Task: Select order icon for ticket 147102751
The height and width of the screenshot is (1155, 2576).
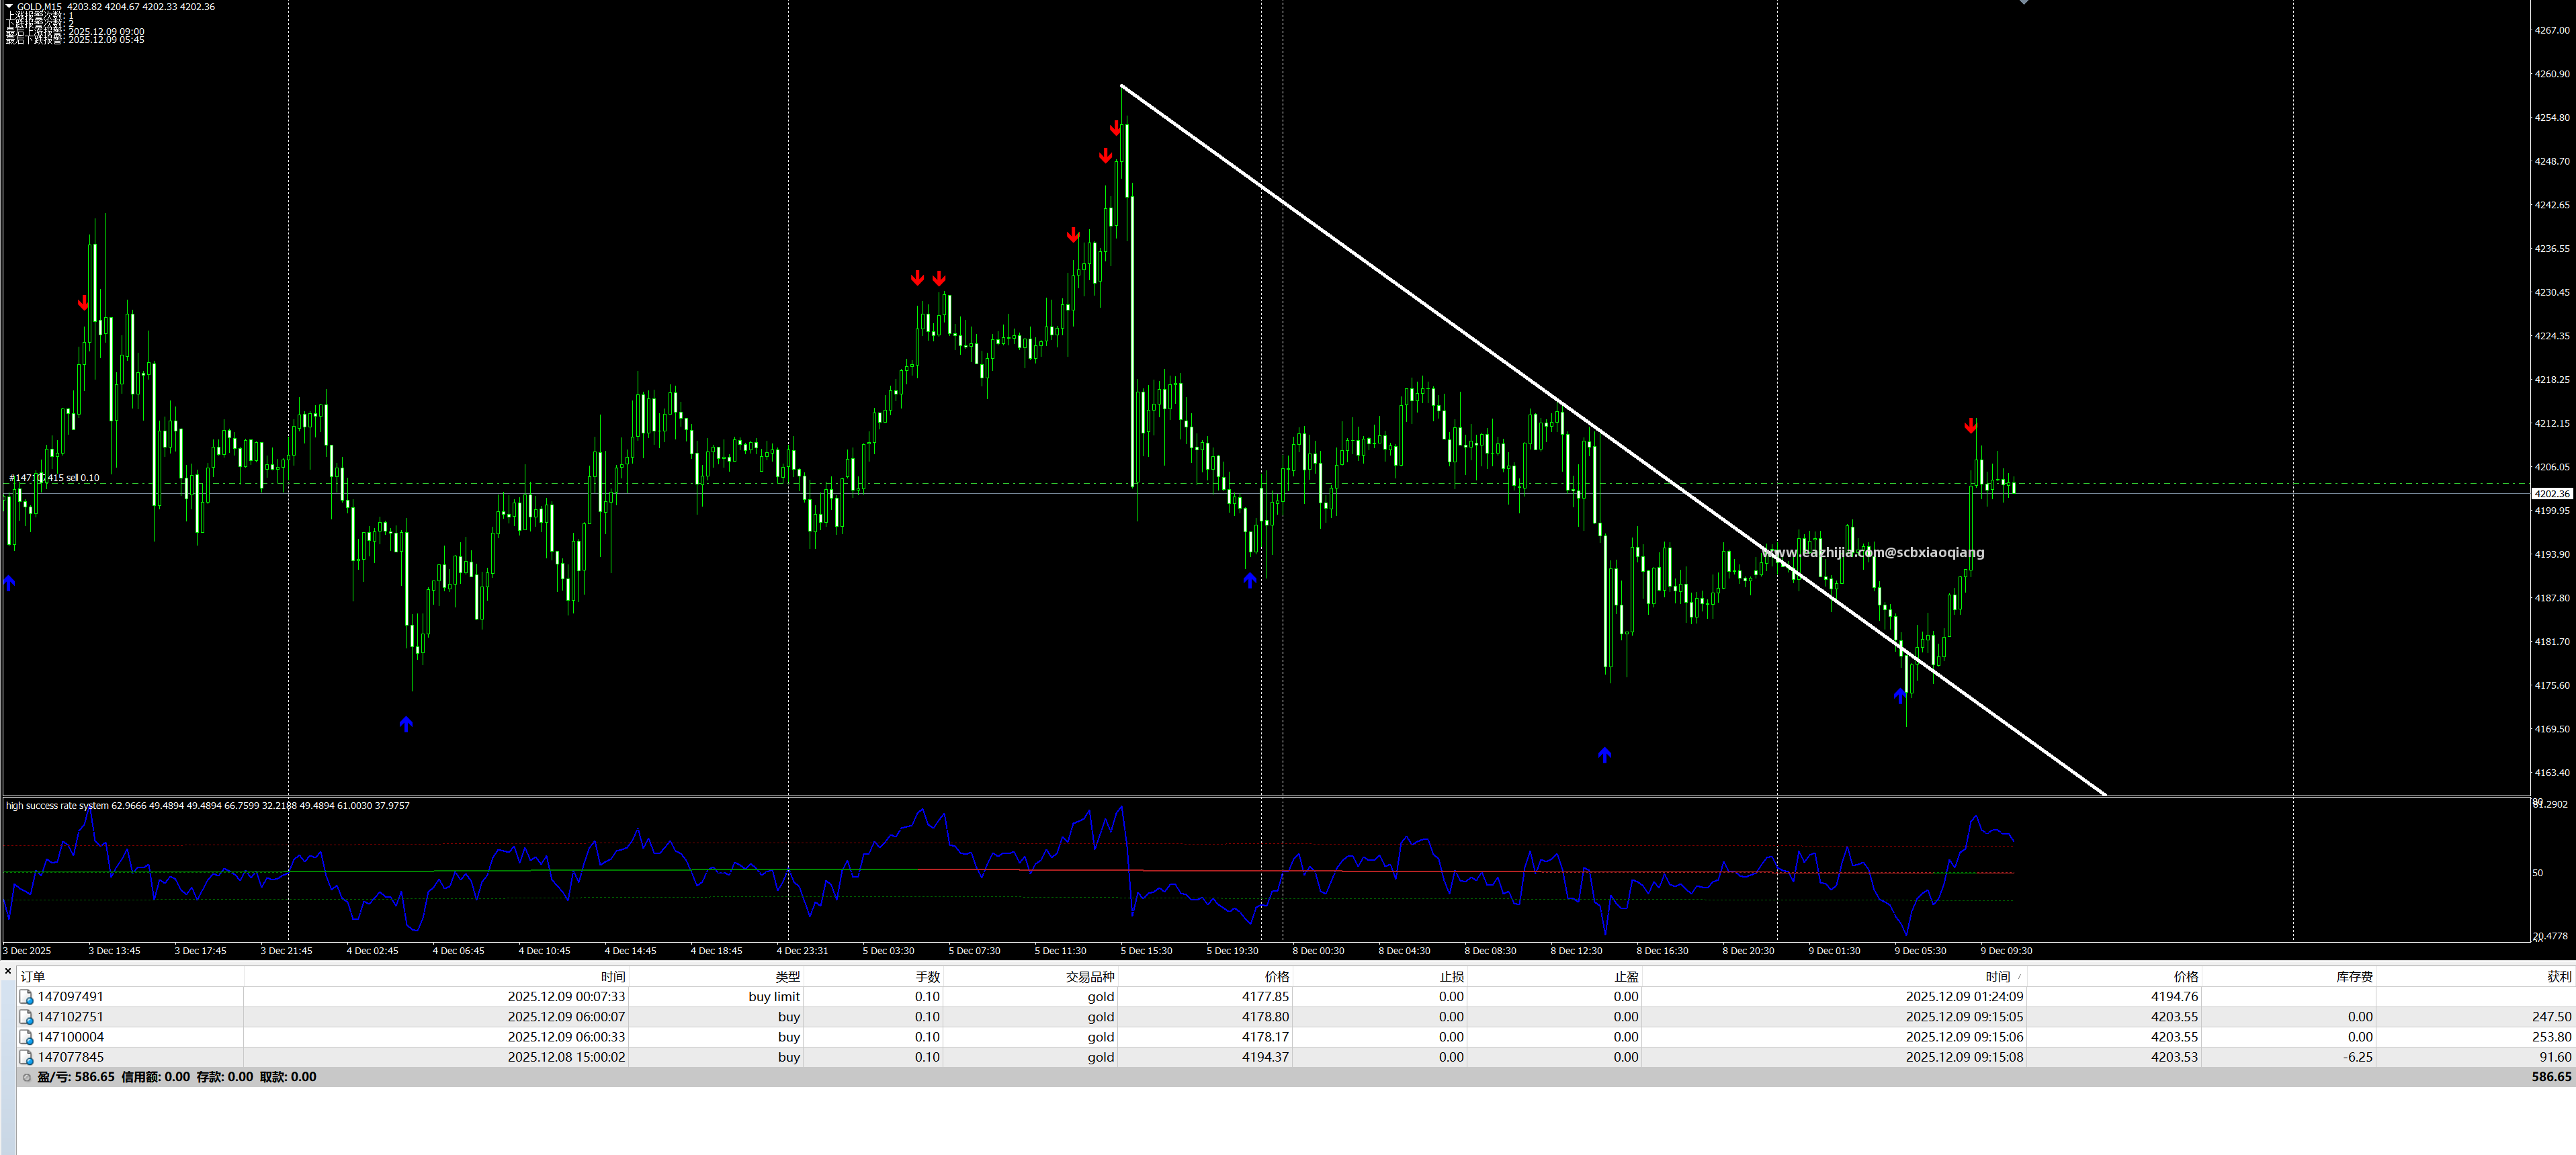Action: click(27, 1017)
